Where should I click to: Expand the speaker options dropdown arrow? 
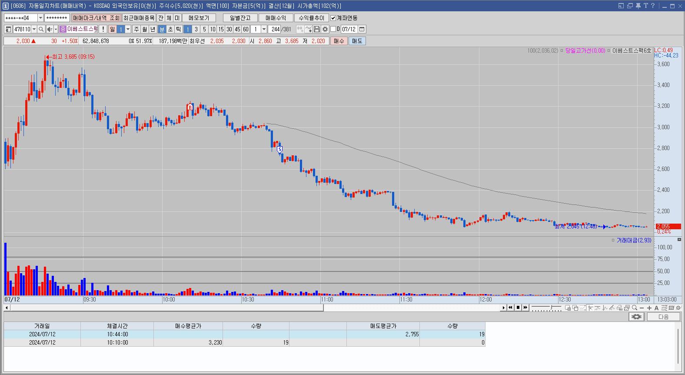click(x=56, y=29)
